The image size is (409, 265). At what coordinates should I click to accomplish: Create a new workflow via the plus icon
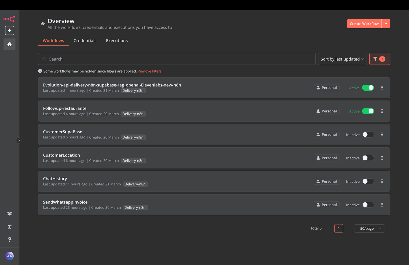point(9,30)
